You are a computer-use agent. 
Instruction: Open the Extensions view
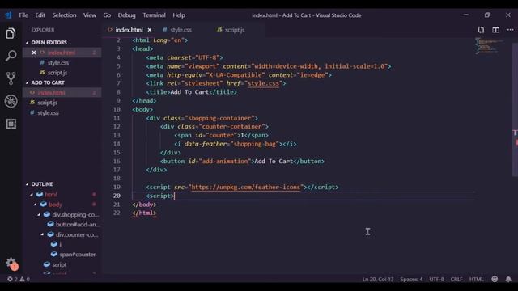11,124
